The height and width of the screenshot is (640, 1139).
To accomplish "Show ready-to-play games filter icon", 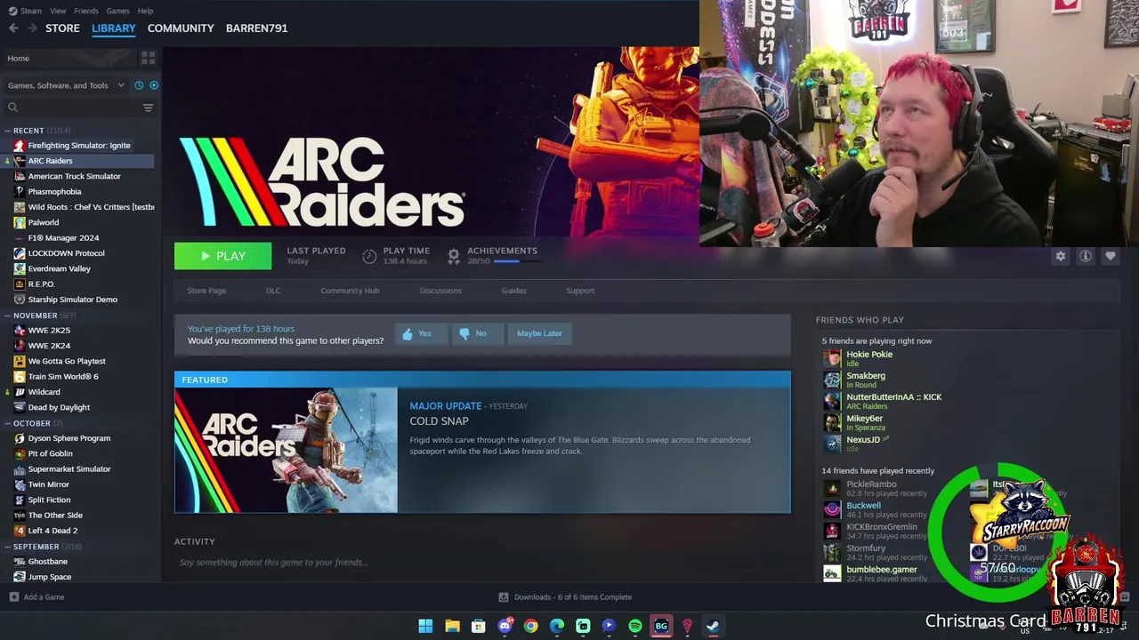I will (x=154, y=85).
